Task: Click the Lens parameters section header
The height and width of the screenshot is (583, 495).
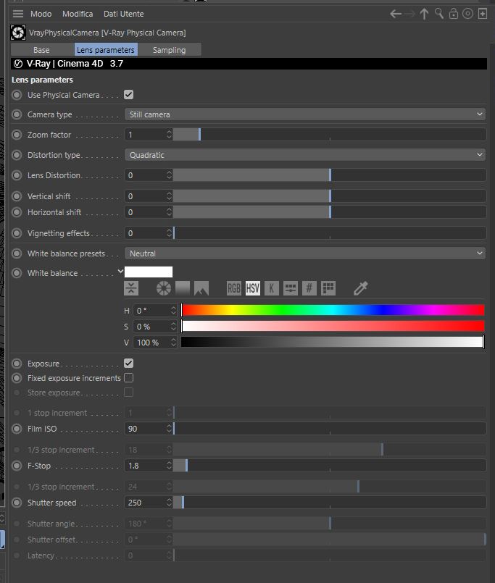Action: [43, 80]
